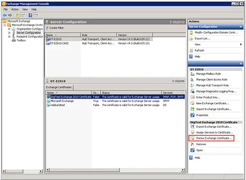The height and width of the screenshot is (180, 246).
Task: Click the Enter Product Key icon
Action: pos(192,98)
